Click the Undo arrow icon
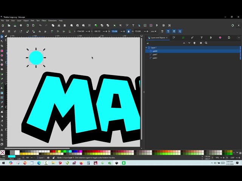Viewport: 242px width, 181px height. coord(40,25)
